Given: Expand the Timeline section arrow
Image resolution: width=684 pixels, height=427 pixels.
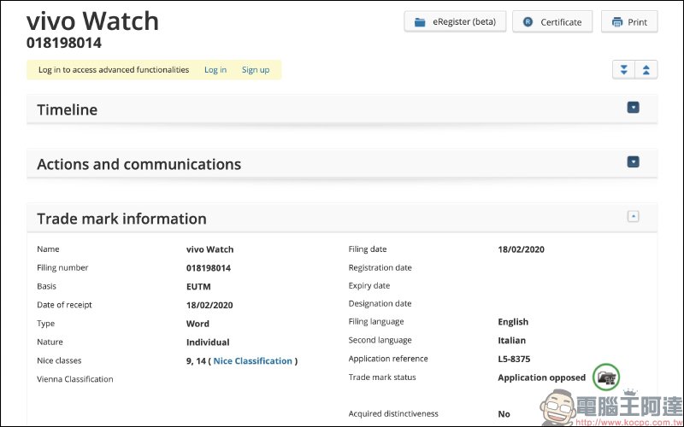Looking at the screenshot, I should pos(634,108).
